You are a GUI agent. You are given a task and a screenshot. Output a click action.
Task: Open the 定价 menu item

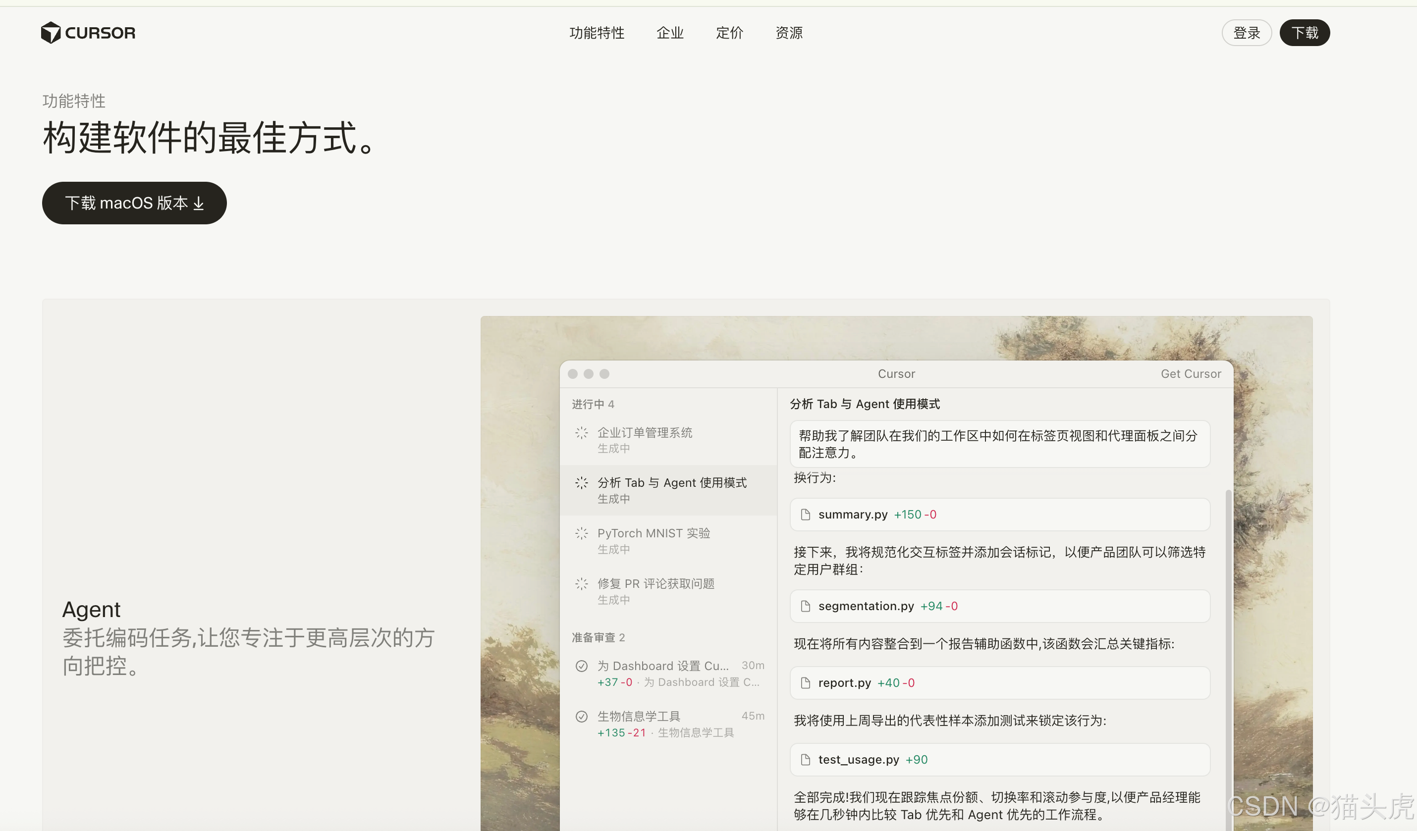pos(729,33)
